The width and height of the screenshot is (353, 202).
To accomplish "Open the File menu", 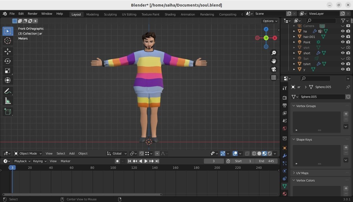I will (x=12, y=14).
